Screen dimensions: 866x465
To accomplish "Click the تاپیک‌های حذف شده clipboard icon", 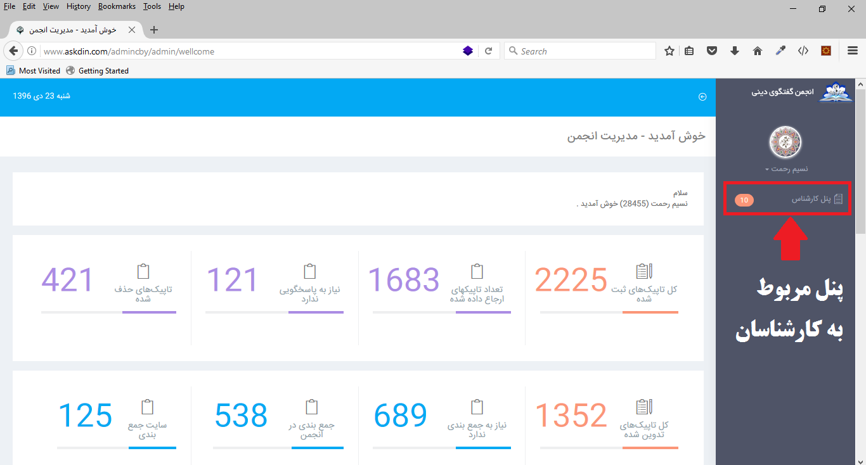I will (x=143, y=271).
